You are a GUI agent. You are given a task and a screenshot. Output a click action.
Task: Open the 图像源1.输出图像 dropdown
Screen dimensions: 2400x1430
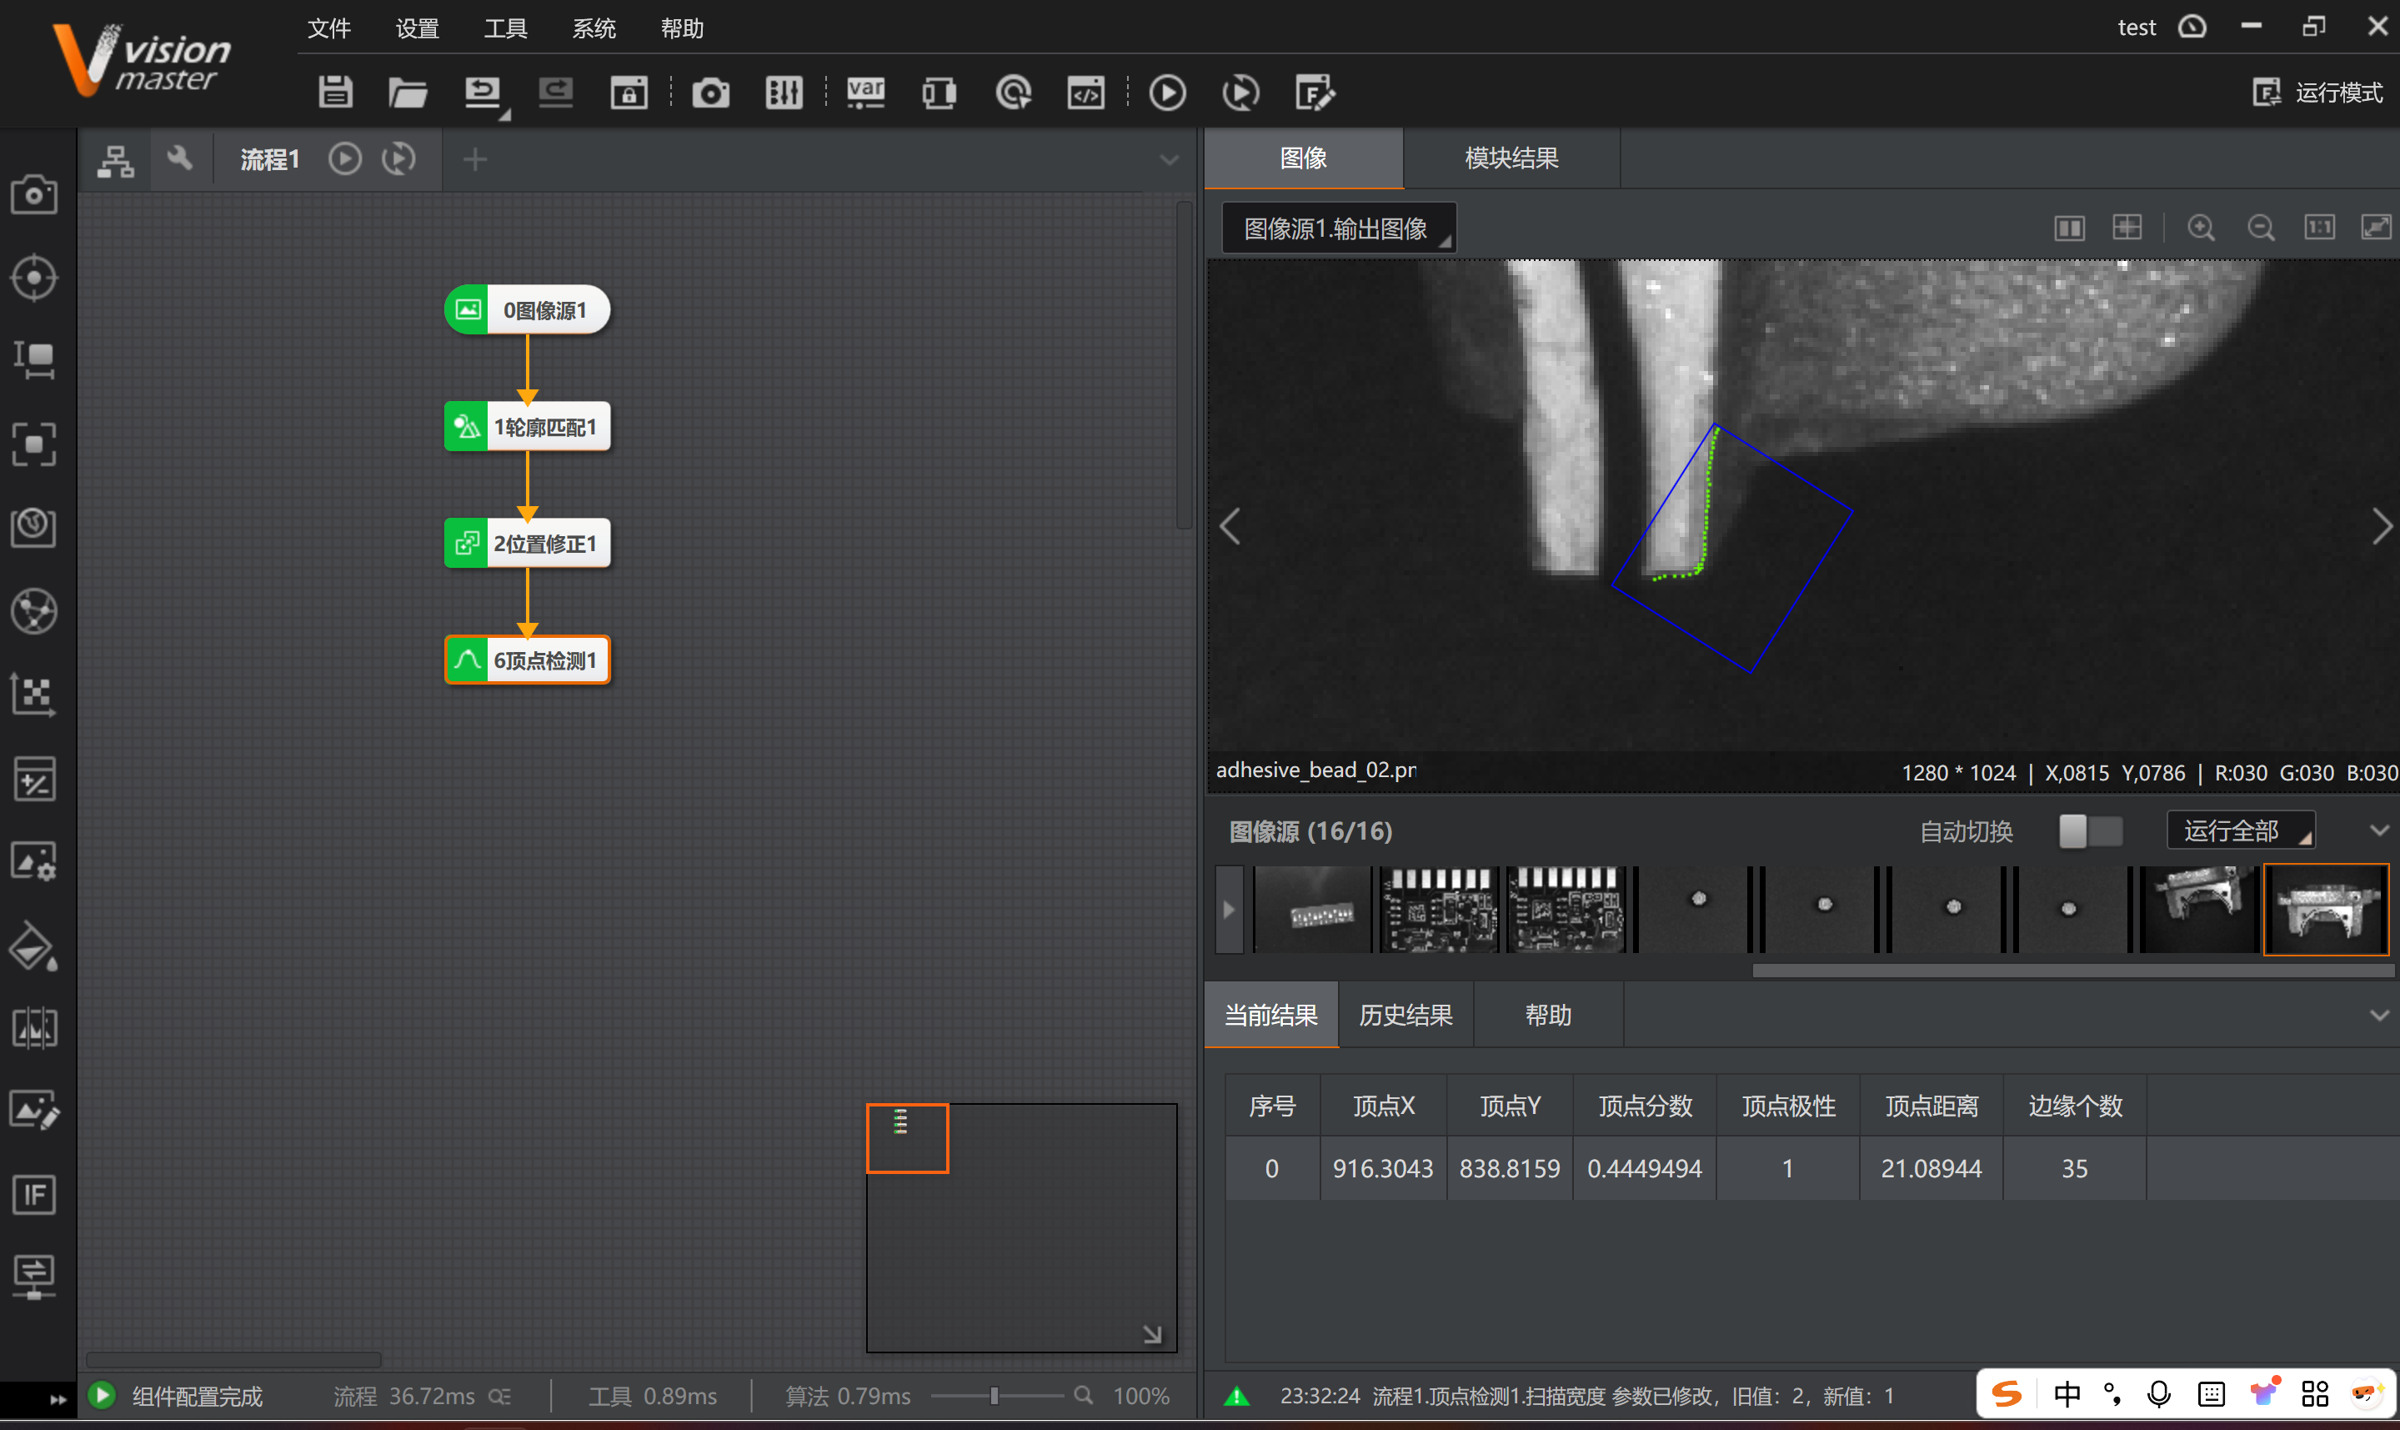tap(1339, 228)
